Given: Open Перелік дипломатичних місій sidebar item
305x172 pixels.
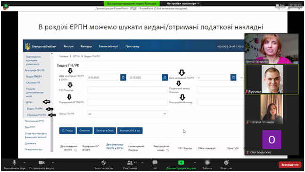Looking at the screenshot, I should click(x=34, y=92).
